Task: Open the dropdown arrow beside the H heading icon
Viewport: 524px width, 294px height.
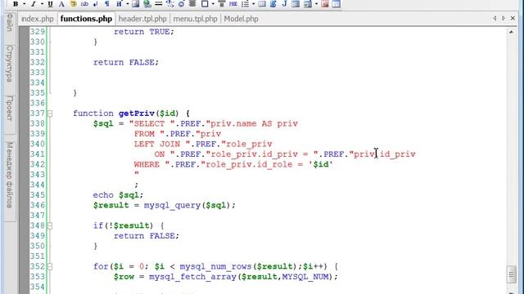Action: pos(128,4)
